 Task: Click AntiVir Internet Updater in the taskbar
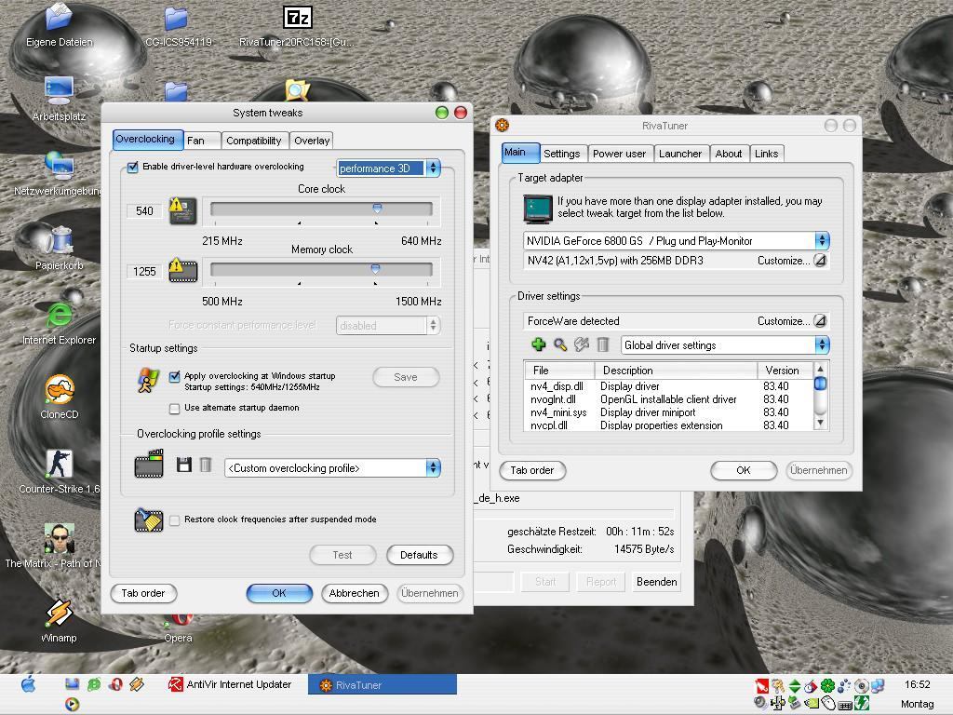pos(230,684)
